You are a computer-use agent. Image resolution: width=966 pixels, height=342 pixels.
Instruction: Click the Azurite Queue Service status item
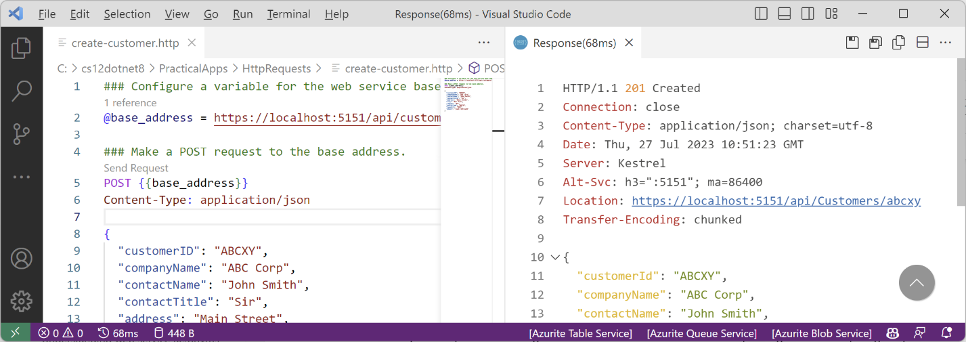[702, 333]
